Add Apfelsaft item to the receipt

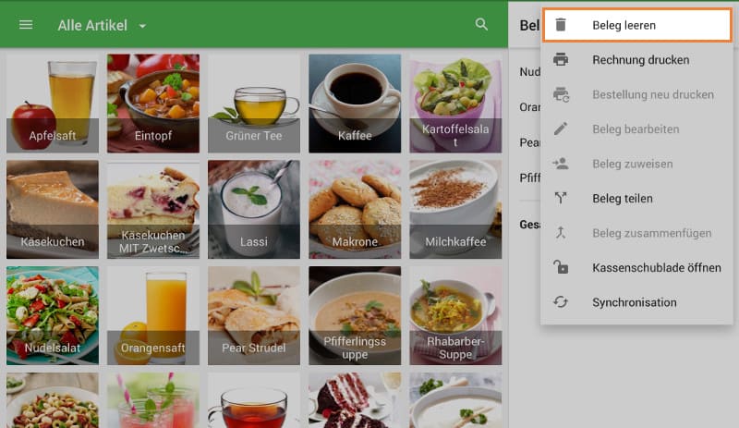tap(53, 103)
